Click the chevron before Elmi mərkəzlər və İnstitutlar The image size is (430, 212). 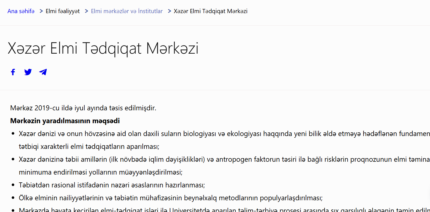pyautogui.click(x=87, y=11)
